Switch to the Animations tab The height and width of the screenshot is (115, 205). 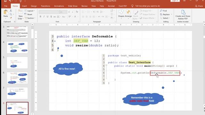pos(59,6)
